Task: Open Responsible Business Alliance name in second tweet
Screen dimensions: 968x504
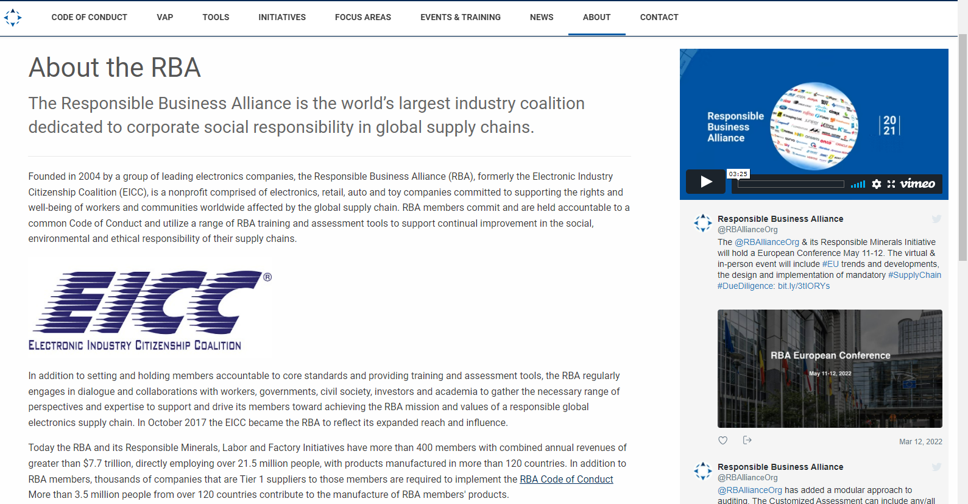Action: 780,467
